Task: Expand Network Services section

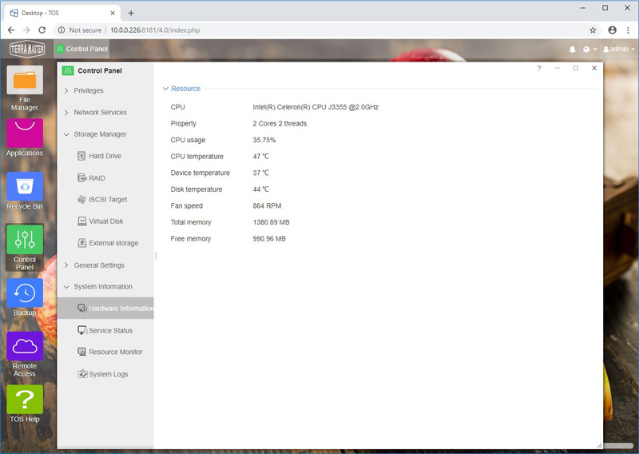Action: [x=99, y=113]
